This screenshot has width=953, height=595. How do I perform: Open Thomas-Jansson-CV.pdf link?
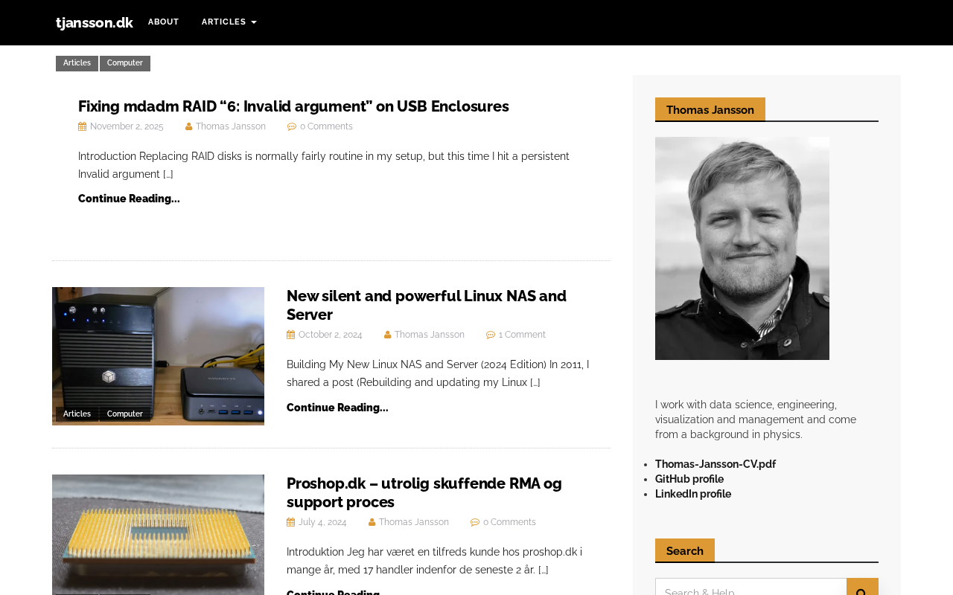715,464
